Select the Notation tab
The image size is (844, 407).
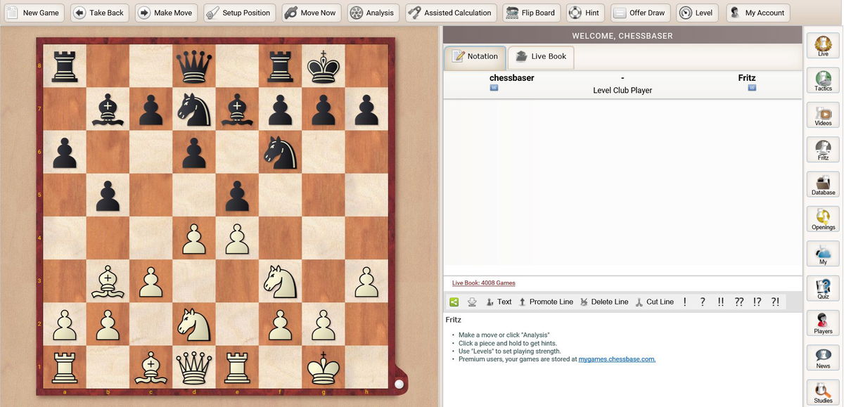click(x=475, y=57)
